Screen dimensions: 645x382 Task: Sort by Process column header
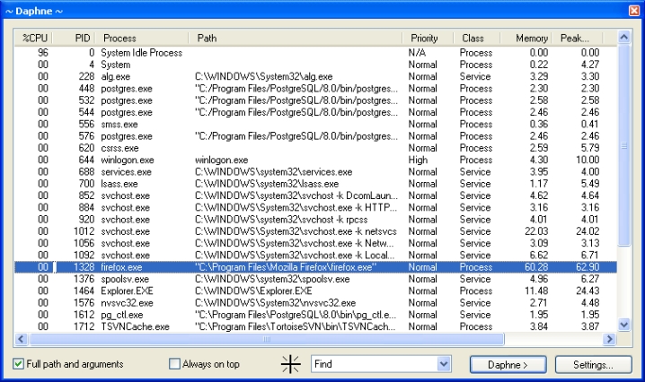(x=144, y=39)
